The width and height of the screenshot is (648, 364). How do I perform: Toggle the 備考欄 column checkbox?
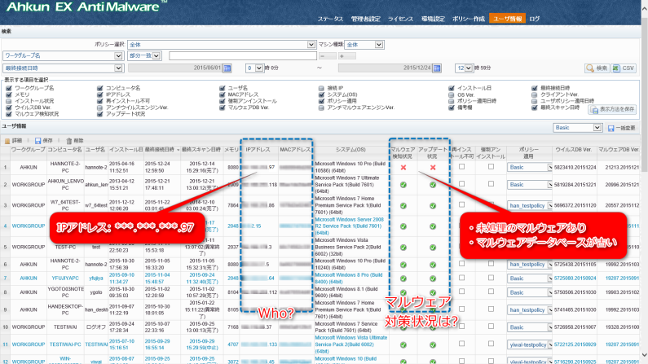(x=452, y=107)
